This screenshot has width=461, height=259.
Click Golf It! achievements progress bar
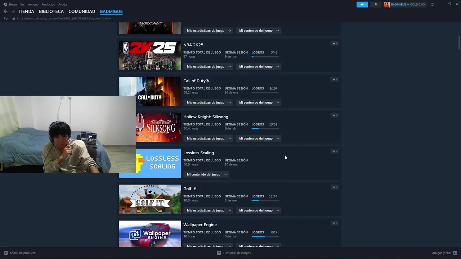pos(265,200)
